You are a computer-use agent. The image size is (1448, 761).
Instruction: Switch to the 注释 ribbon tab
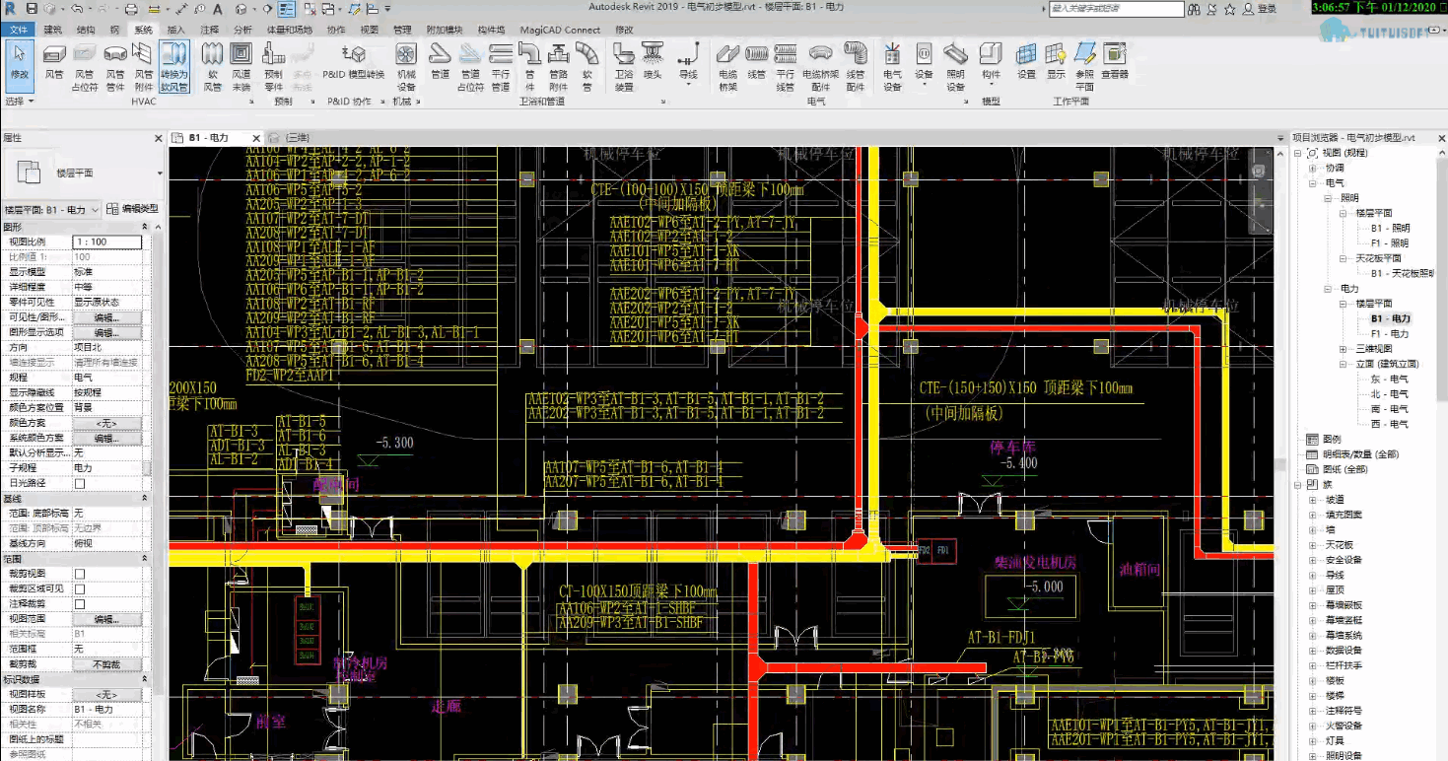click(x=209, y=30)
